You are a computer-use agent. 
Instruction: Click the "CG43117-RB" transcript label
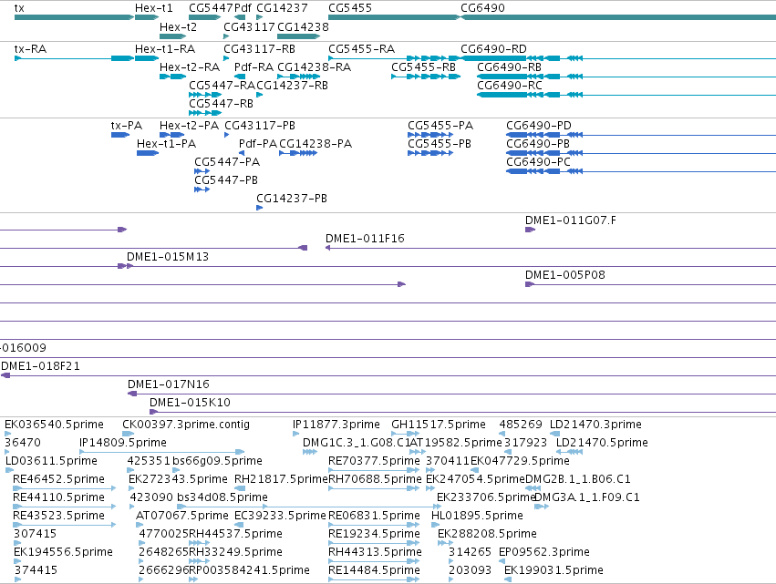(x=259, y=49)
